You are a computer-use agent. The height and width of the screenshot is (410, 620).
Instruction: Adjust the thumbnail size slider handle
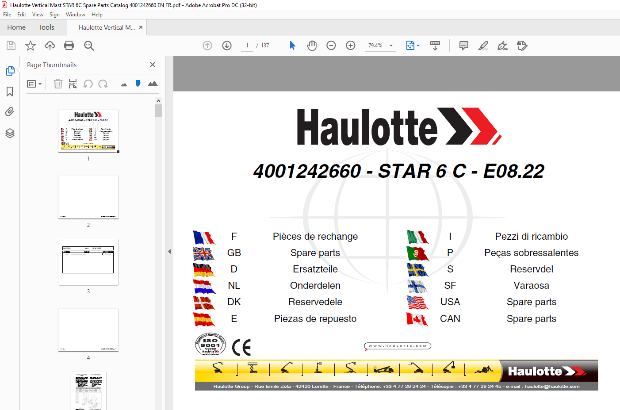coord(138,83)
